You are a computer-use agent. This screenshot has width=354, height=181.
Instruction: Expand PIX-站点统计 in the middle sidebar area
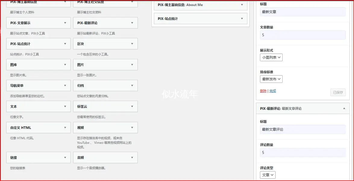200,18
